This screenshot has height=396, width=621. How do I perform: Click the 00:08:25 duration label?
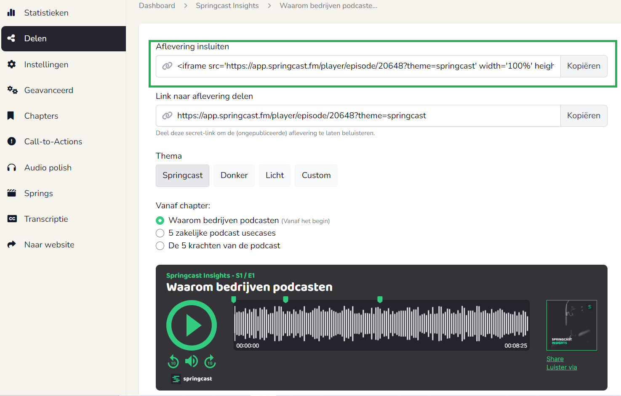click(x=516, y=346)
